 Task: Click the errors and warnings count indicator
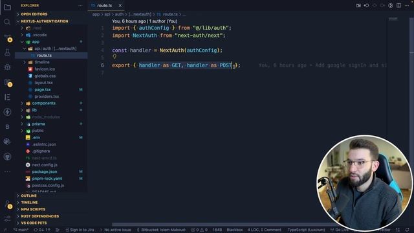[x=199, y=230]
